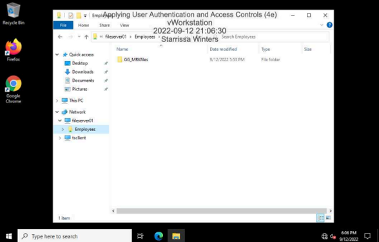
Task: Open the network globe tray icon
Action: [x=324, y=236]
